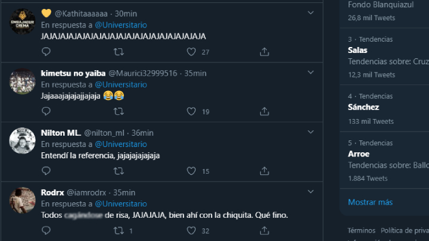
Task: Open the Sánchez trending topic
Action: (363, 107)
